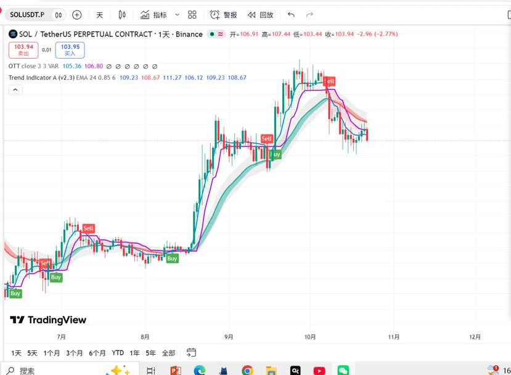Image resolution: width=511 pixels, height=375 pixels.
Task: Set chart range to 3个月
Action: (75, 353)
